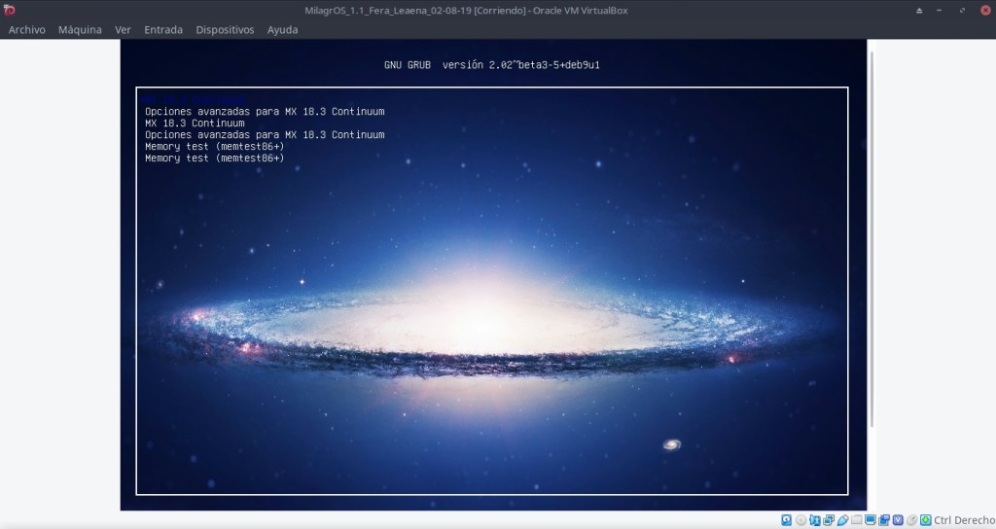Open the Máquina menu
This screenshot has height=529, width=996.
pos(80,30)
